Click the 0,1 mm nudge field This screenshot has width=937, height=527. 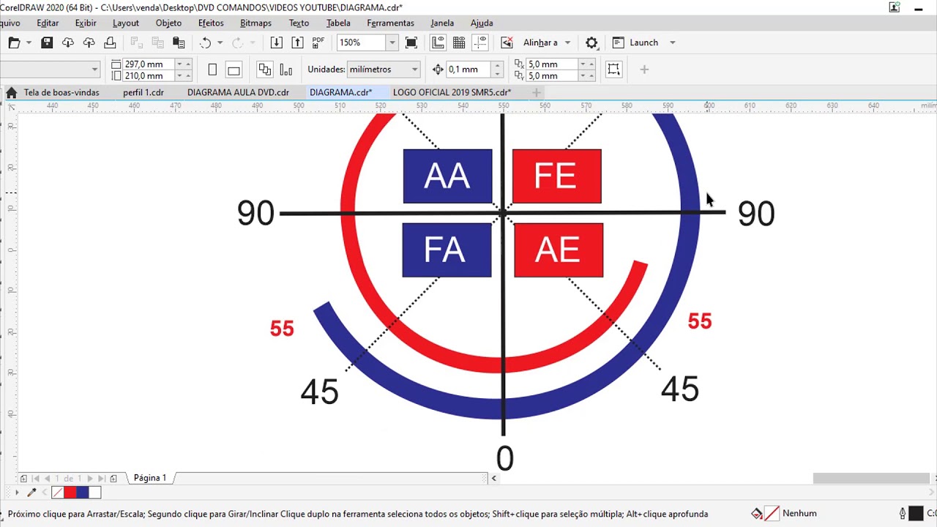(469, 70)
